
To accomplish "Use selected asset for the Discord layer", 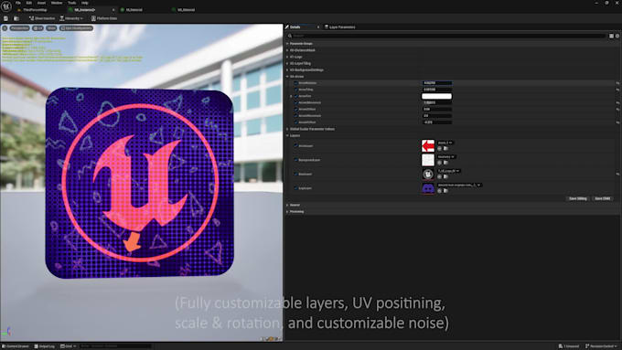I will tap(440, 191).
